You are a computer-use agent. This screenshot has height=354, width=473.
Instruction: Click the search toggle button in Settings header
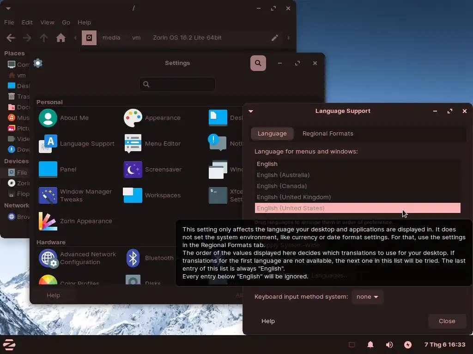click(x=258, y=63)
